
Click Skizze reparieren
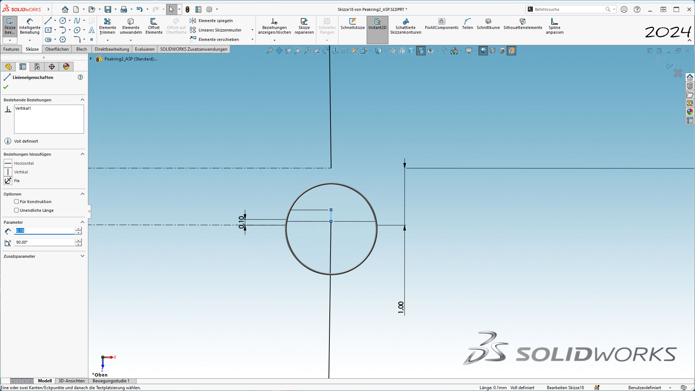304,26
